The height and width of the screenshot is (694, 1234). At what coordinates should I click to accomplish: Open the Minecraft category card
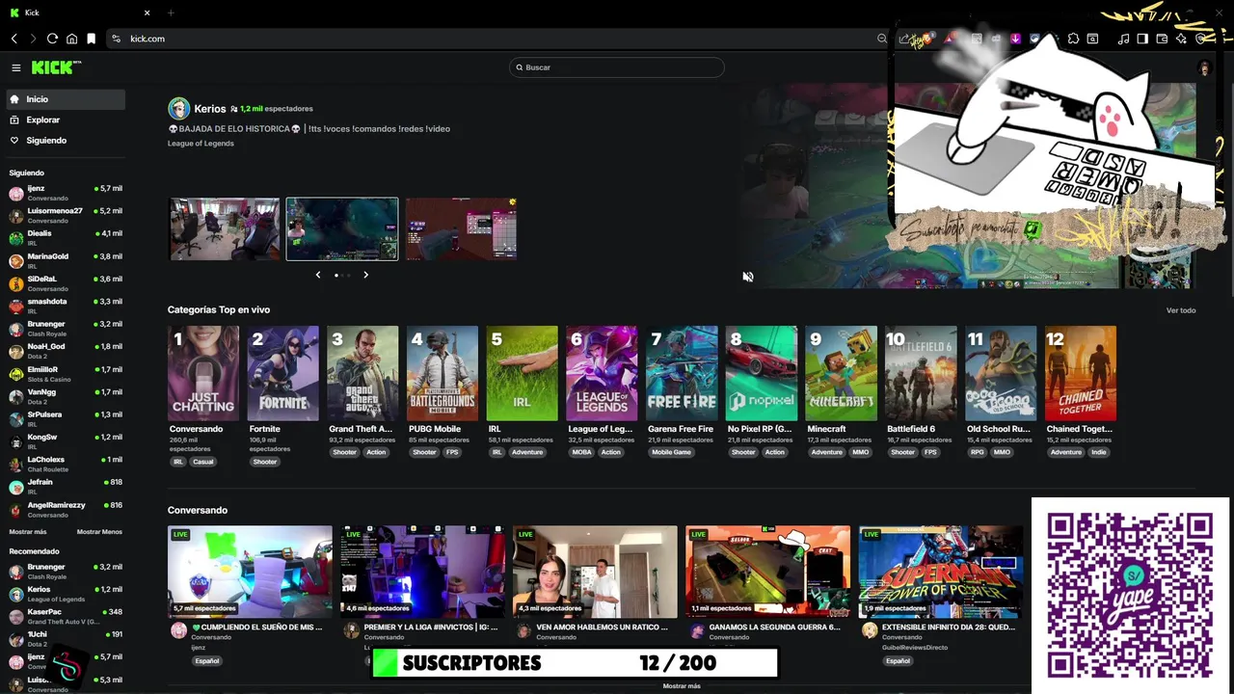point(842,373)
